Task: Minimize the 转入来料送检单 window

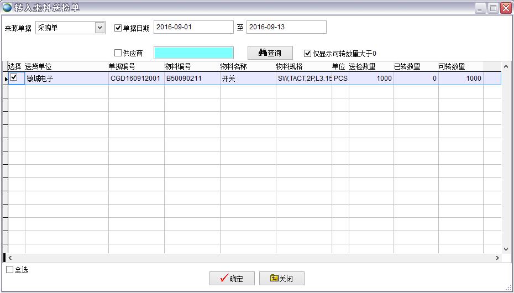Action: click(480, 8)
